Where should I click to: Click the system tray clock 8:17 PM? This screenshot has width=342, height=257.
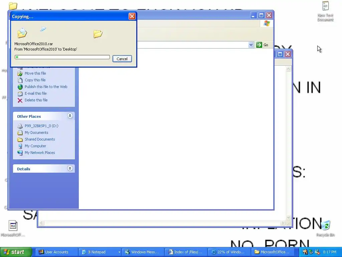pyautogui.click(x=330, y=252)
